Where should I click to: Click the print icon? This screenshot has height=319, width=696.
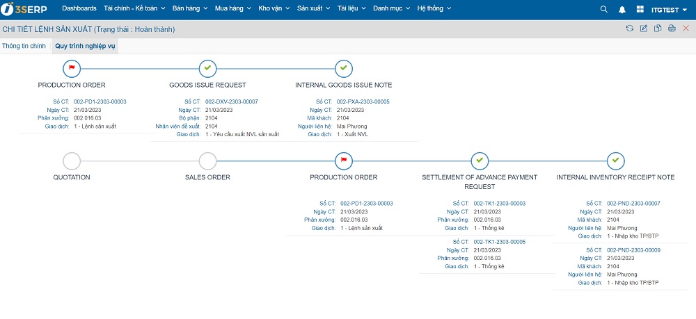click(672, 28)
